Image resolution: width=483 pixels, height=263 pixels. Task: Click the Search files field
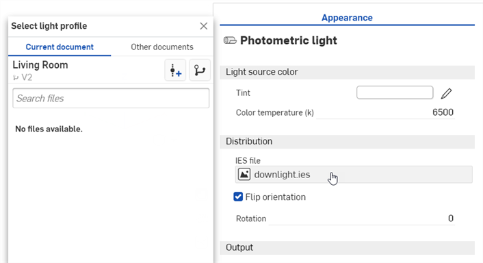pyautogui.click(x=111, y=99)
